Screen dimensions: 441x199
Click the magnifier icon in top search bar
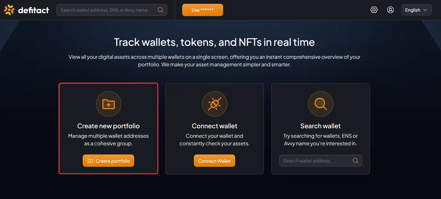[x=160, y=10]
